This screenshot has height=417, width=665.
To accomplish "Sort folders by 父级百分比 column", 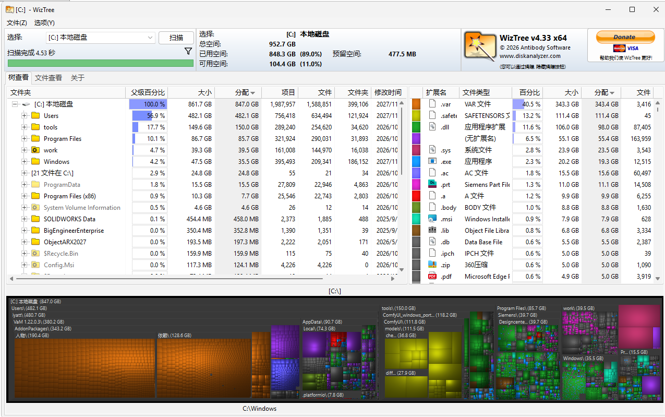I will (147, 92).
